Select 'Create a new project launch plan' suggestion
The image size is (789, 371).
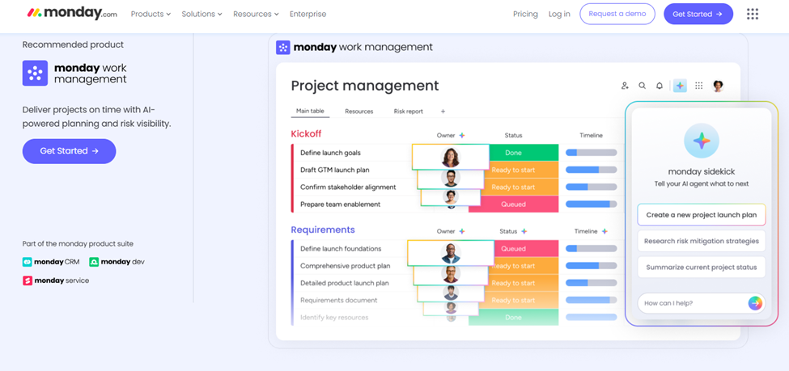701,215
